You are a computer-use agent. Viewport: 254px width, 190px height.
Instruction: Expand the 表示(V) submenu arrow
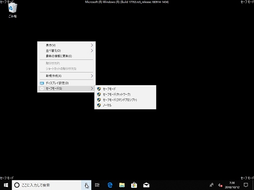[92, 45]
